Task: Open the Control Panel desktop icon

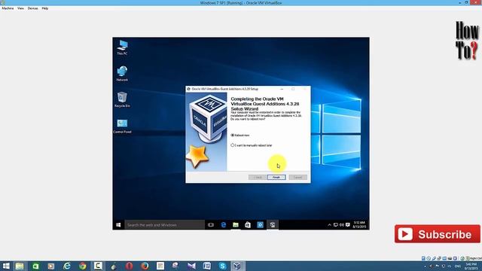Action: [x=122, y=126]
